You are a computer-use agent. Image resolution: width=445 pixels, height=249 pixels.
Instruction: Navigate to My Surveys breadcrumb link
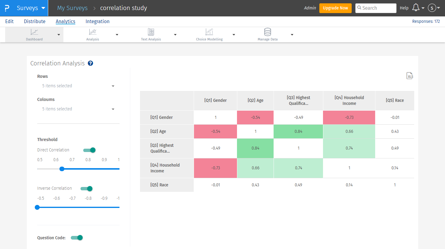pyautogui.click(x=72, y=8)
